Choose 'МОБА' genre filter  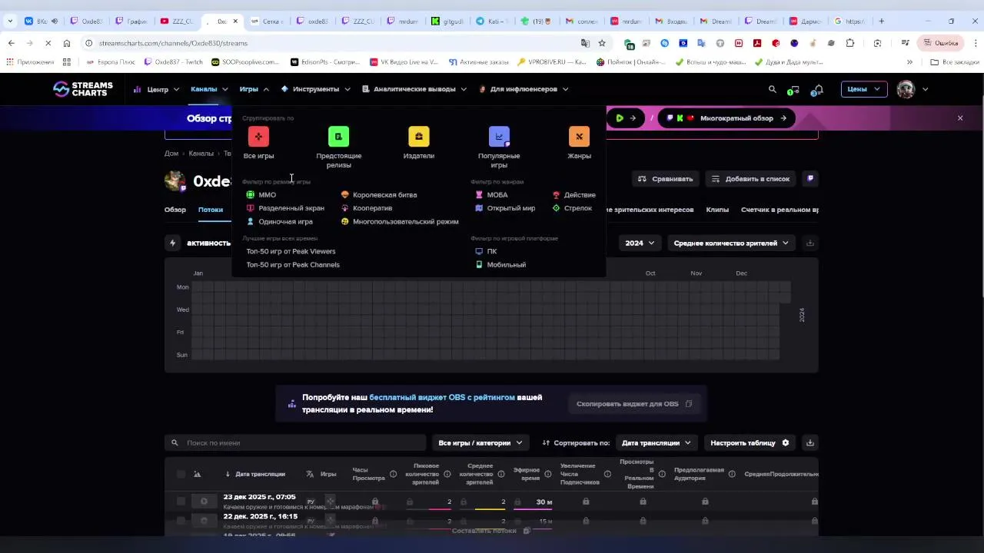(491, 195)
